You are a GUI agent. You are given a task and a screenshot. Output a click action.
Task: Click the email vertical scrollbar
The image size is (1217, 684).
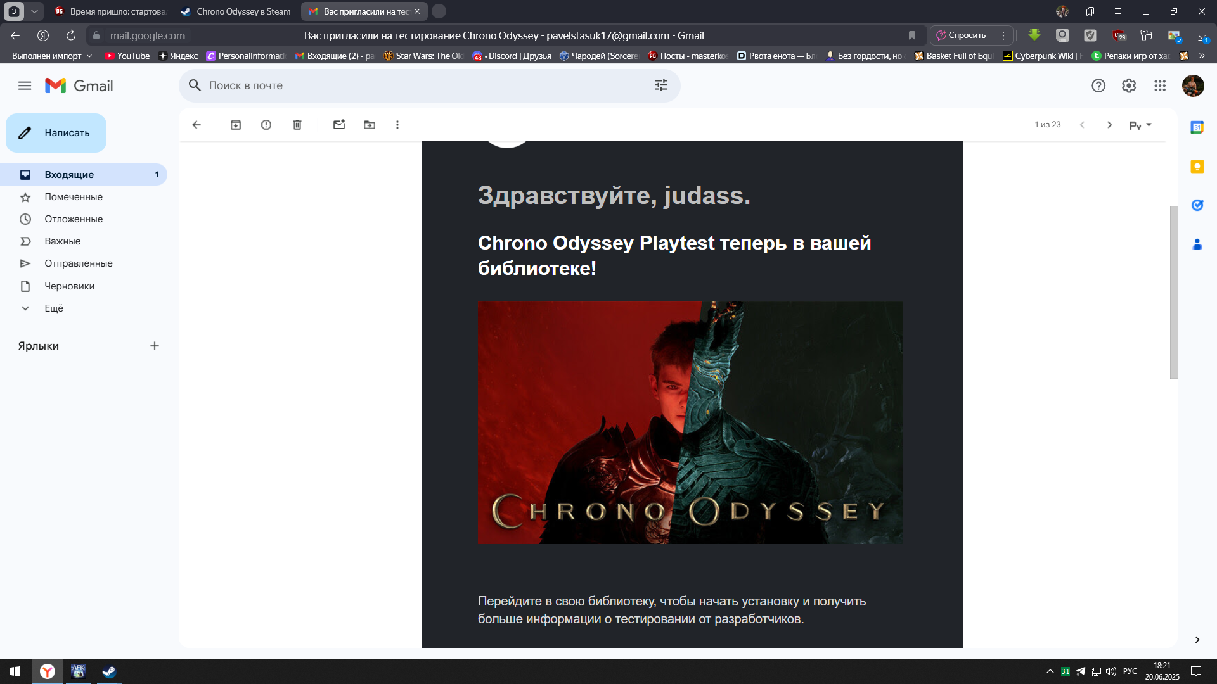[x=1173, y=292]
